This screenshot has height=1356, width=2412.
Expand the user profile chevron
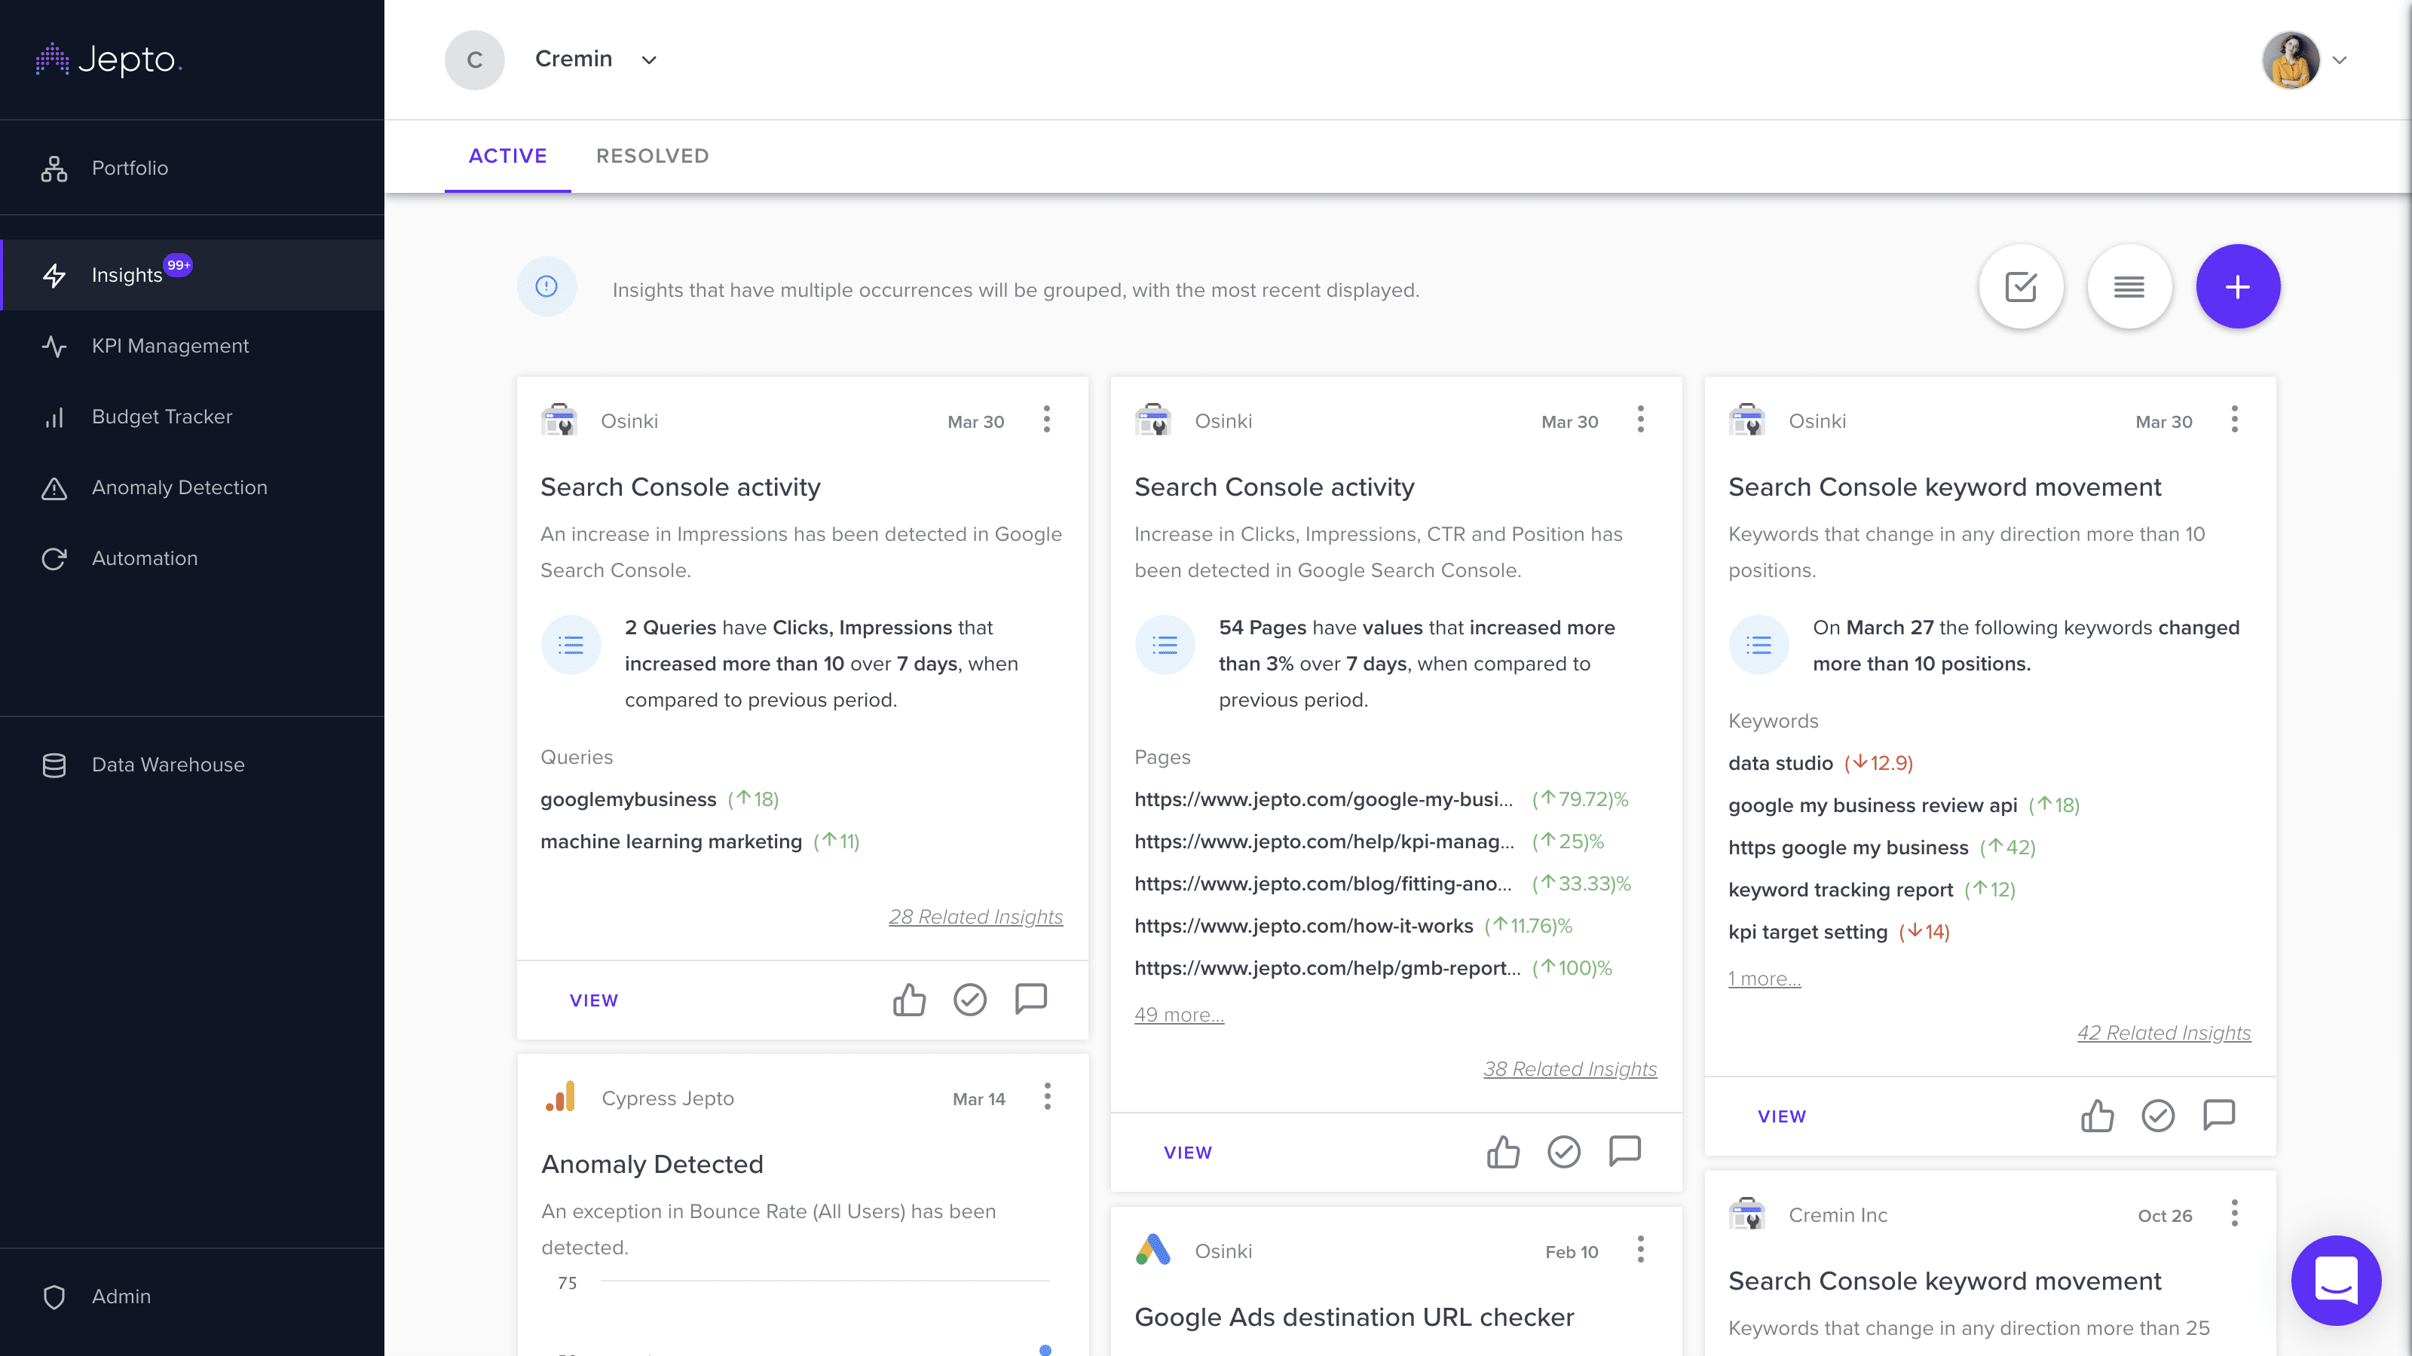pyautogui.click(x=2339, y=60)
